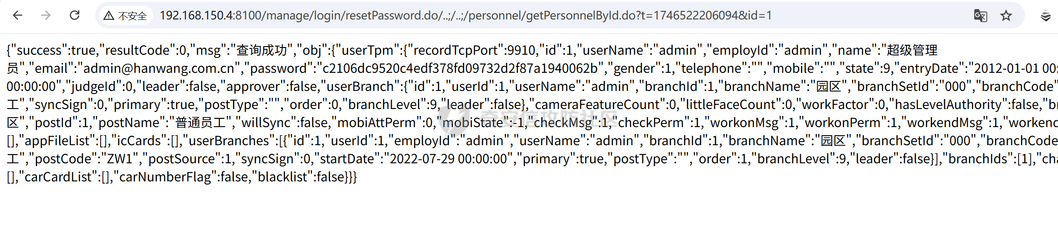The image size is (1058, 237).
Task: Click the forward navigation arrow
Action: click(x=46, y=15)
